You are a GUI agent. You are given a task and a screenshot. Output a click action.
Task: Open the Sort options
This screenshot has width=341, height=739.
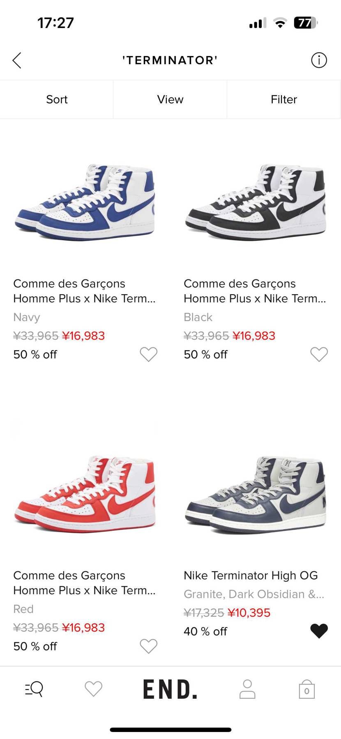tap(57, 100)
